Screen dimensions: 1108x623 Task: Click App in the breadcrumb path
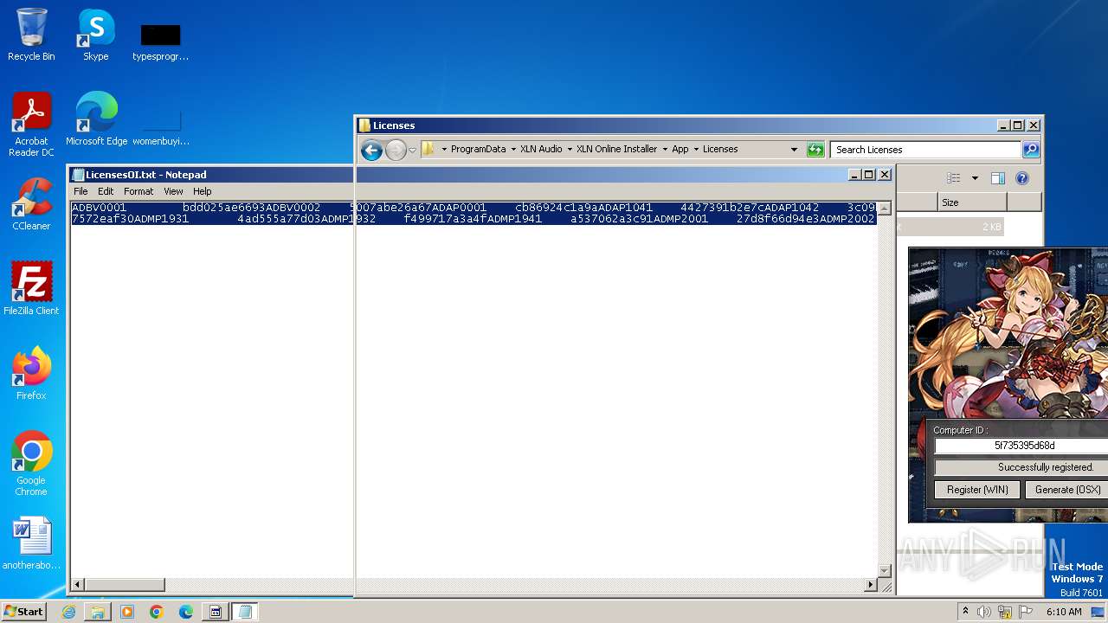[x=680, y=150]
